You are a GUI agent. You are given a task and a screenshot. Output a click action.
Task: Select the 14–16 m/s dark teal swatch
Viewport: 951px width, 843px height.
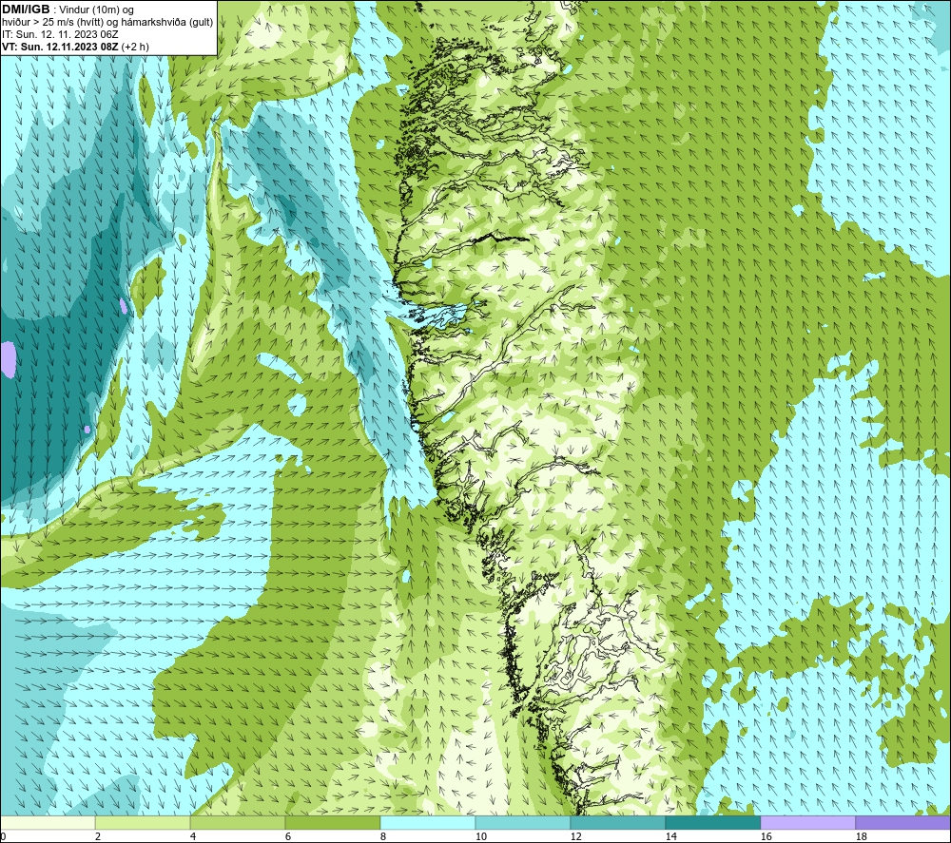tap(712, 822)
